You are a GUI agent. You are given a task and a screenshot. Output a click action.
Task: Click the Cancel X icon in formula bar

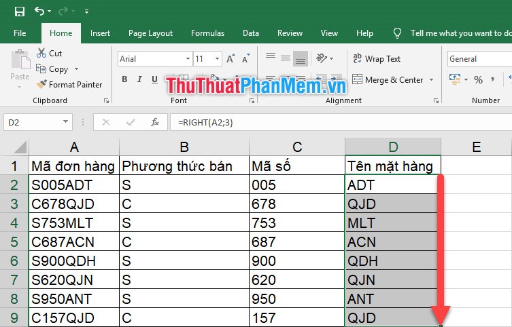pyautogui.click(x=106, y=123)
